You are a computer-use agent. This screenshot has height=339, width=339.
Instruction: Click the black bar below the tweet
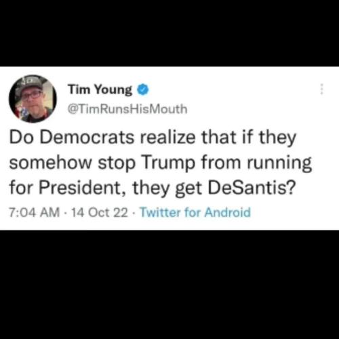(169, 285)
